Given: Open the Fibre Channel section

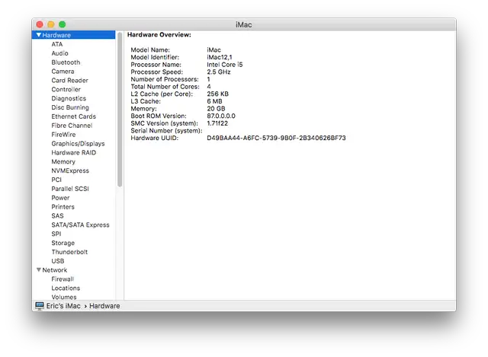Looking at the screenshot, I should (x=72, y=125).
